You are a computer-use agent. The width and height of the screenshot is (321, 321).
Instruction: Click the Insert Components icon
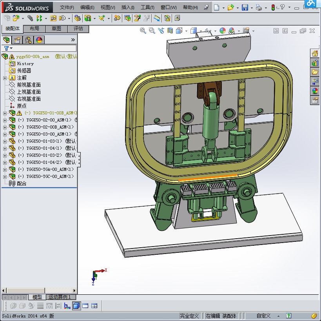tap(16, 18)
